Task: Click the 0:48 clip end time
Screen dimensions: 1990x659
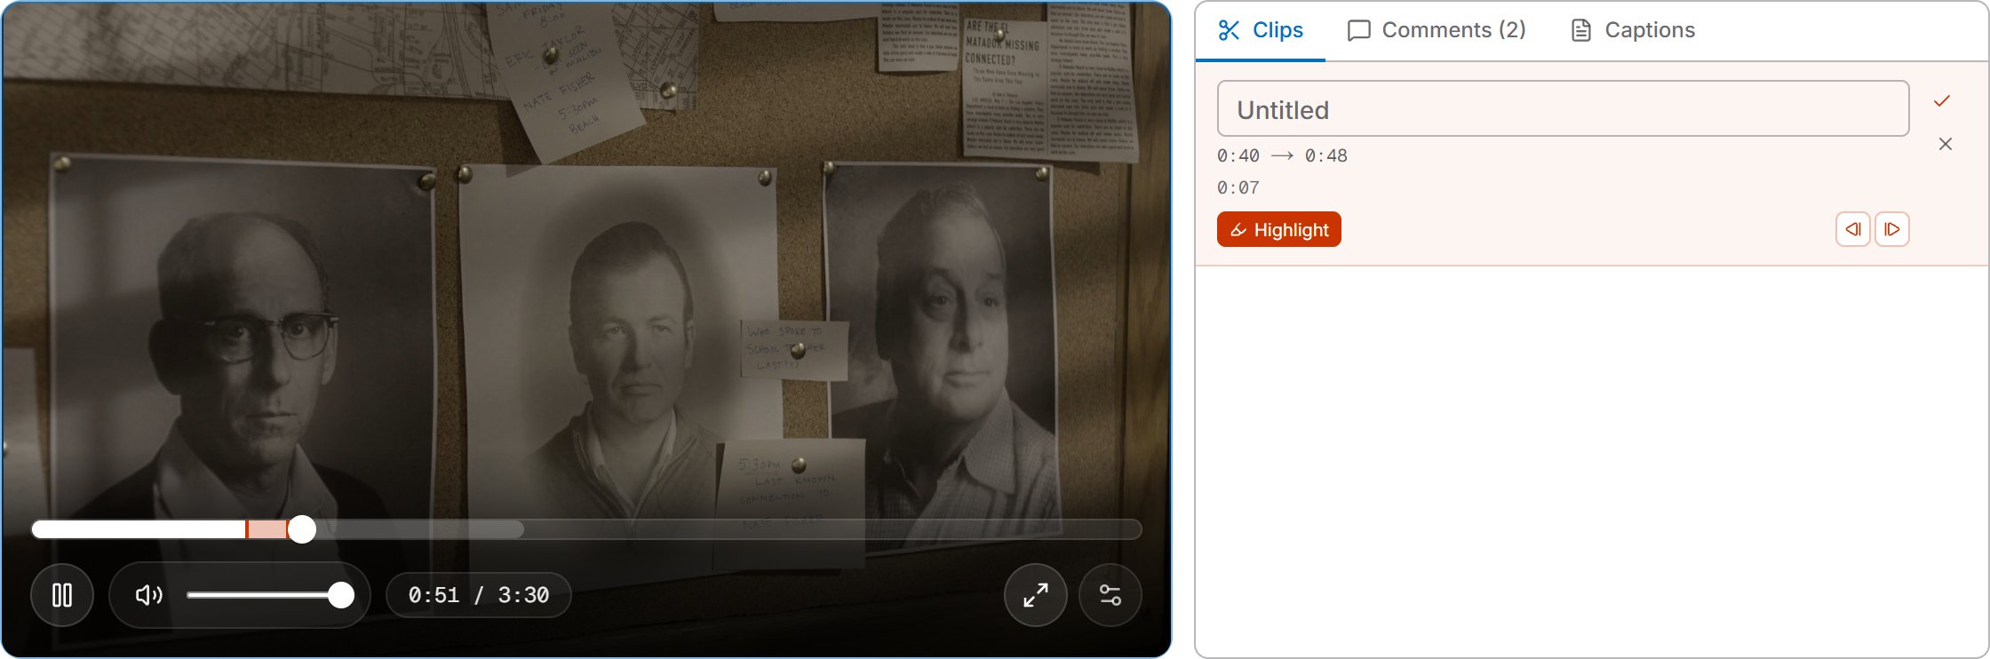Action: (1326, 156)
